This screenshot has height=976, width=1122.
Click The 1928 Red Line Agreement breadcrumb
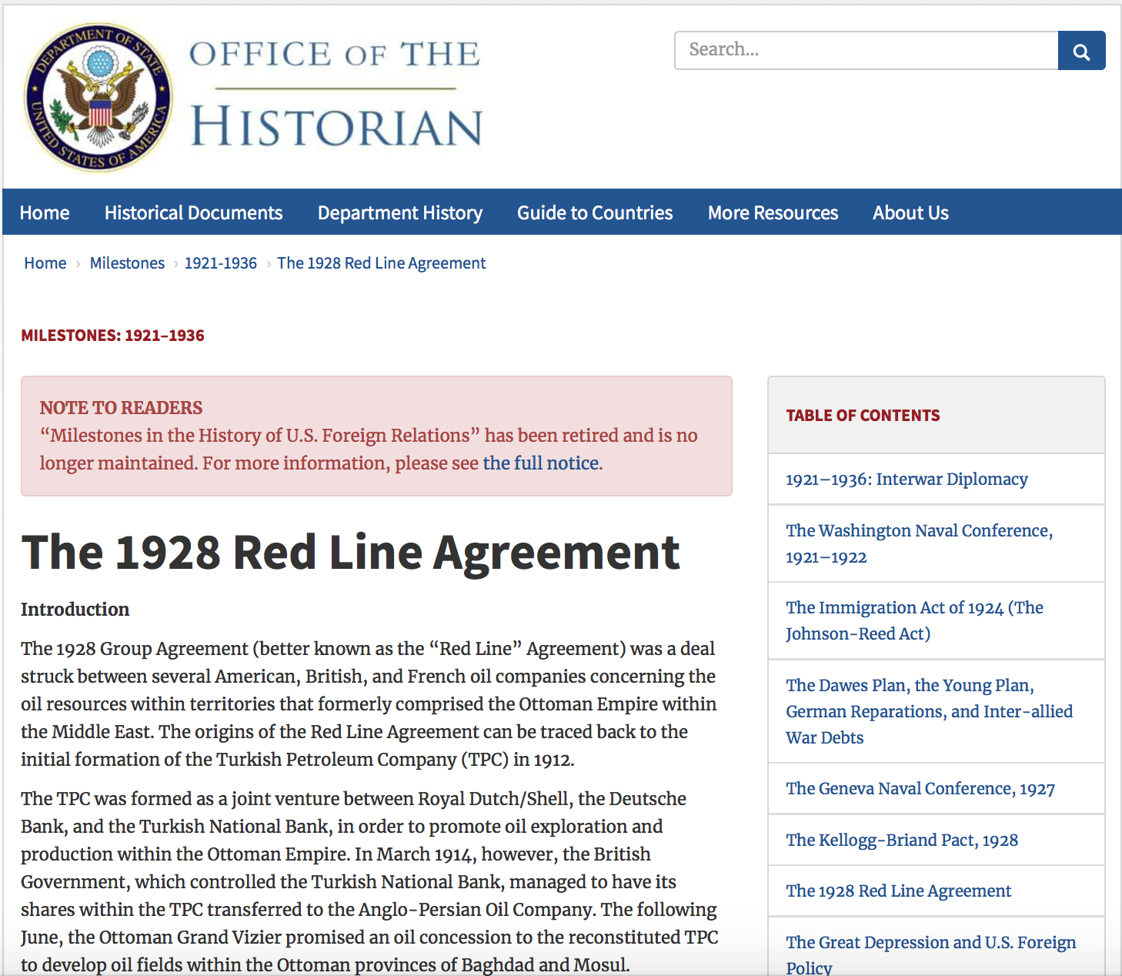[x=382, y=263]
